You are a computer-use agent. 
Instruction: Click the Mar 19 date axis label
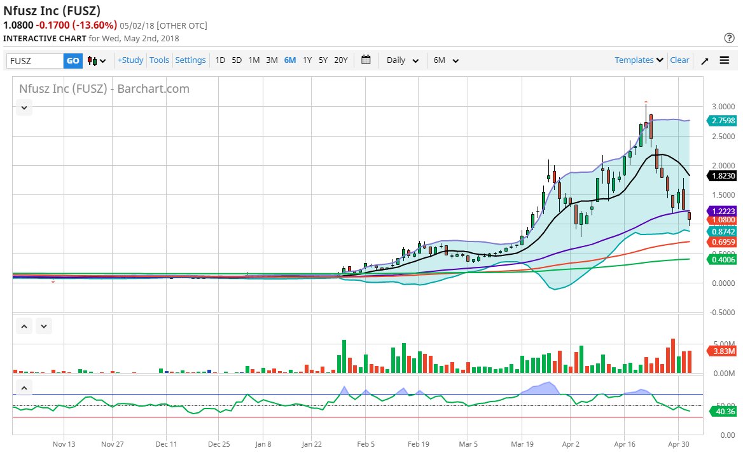pyautogui.click(x=522, y=444)
